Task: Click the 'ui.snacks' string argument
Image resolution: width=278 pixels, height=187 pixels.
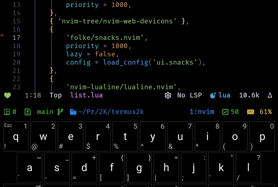Action: click(175, 63)
